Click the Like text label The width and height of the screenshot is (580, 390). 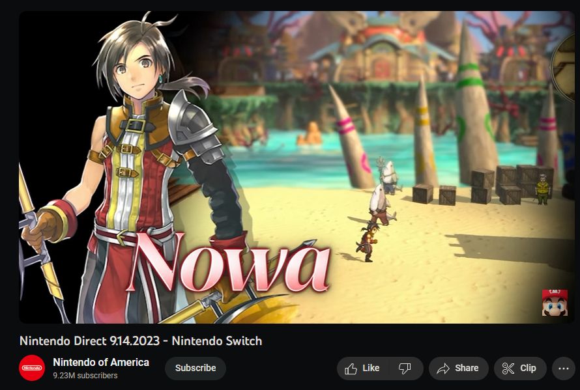pos(371,369)
